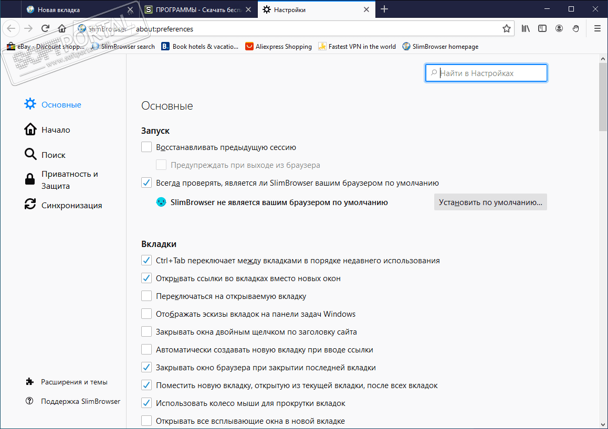This screenshot has width=608, height=429.
Task: Toggle Использовать колесо мыши checkbox
Action: [x=146, y=403]
